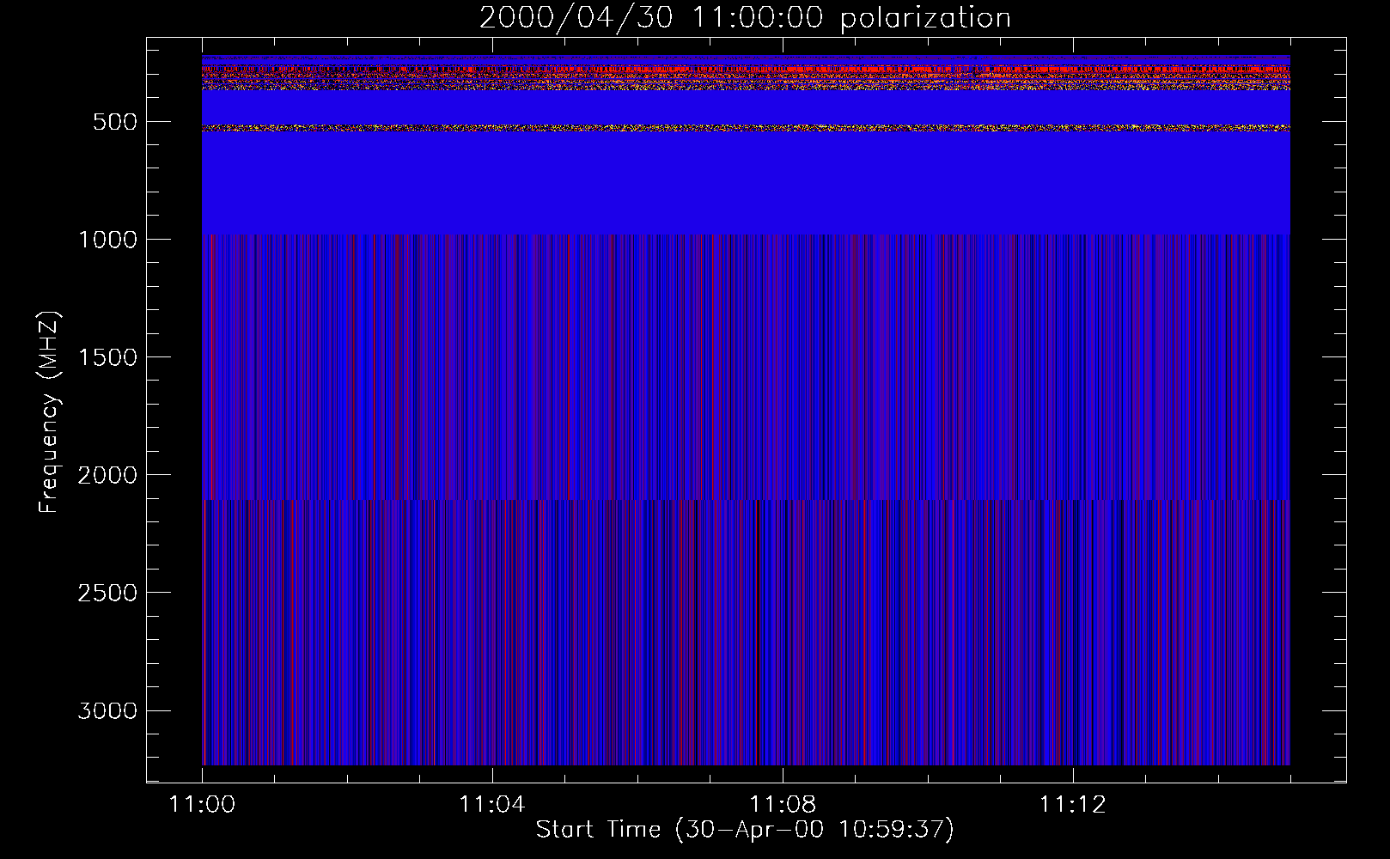1390x859 pixels.
Task: Click the solid blue region between 500 and 1000 MHz
Action: click(x=746, y=185)
